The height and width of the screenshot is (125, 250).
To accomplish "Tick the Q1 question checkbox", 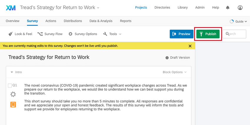I will point(10,86).
